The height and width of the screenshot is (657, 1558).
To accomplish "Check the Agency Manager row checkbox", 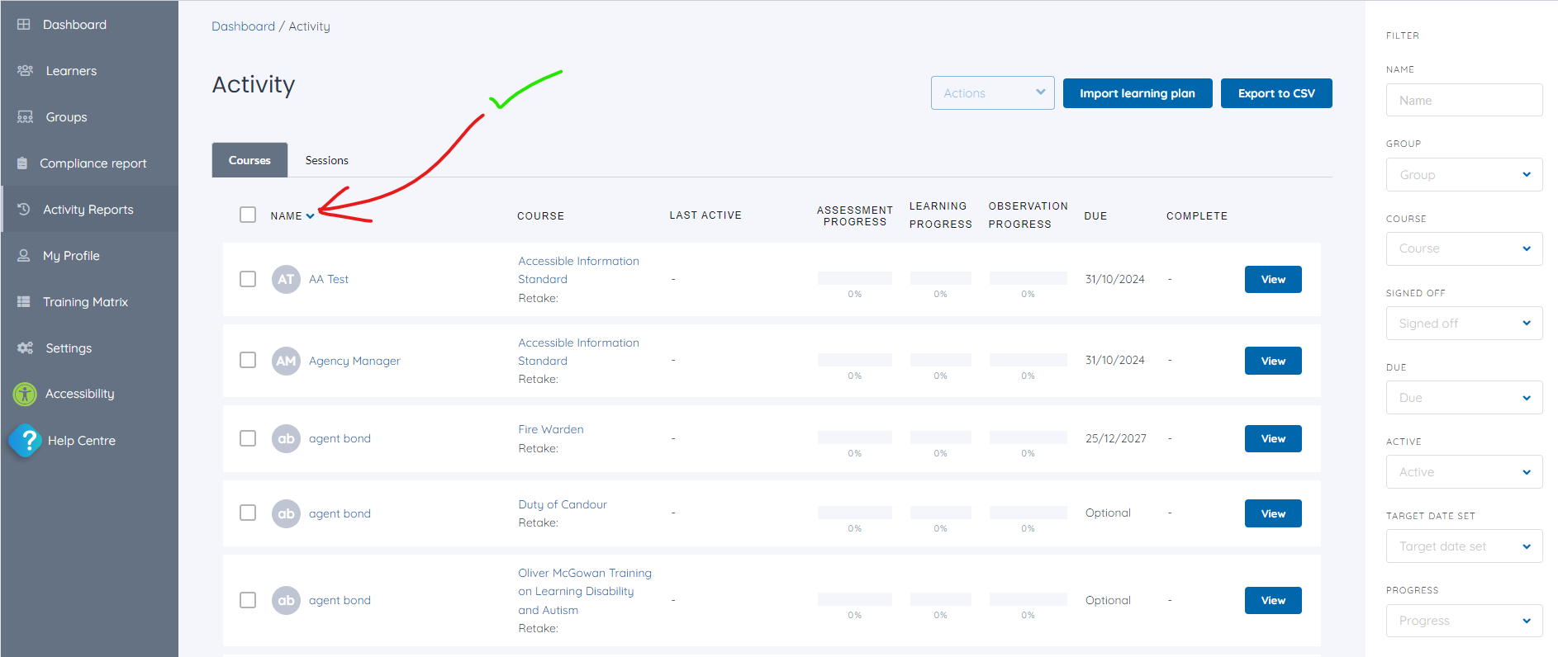I will click(x=248, y=360).
